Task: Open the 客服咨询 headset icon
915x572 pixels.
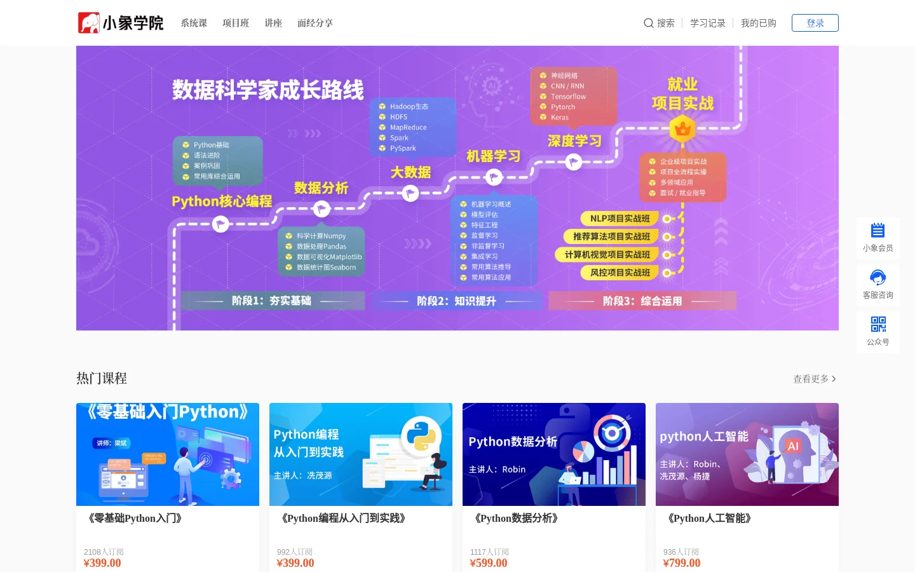Action: click(x=878, y=277)
